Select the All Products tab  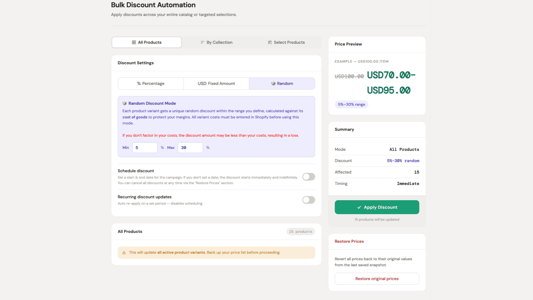pos(147,42)
